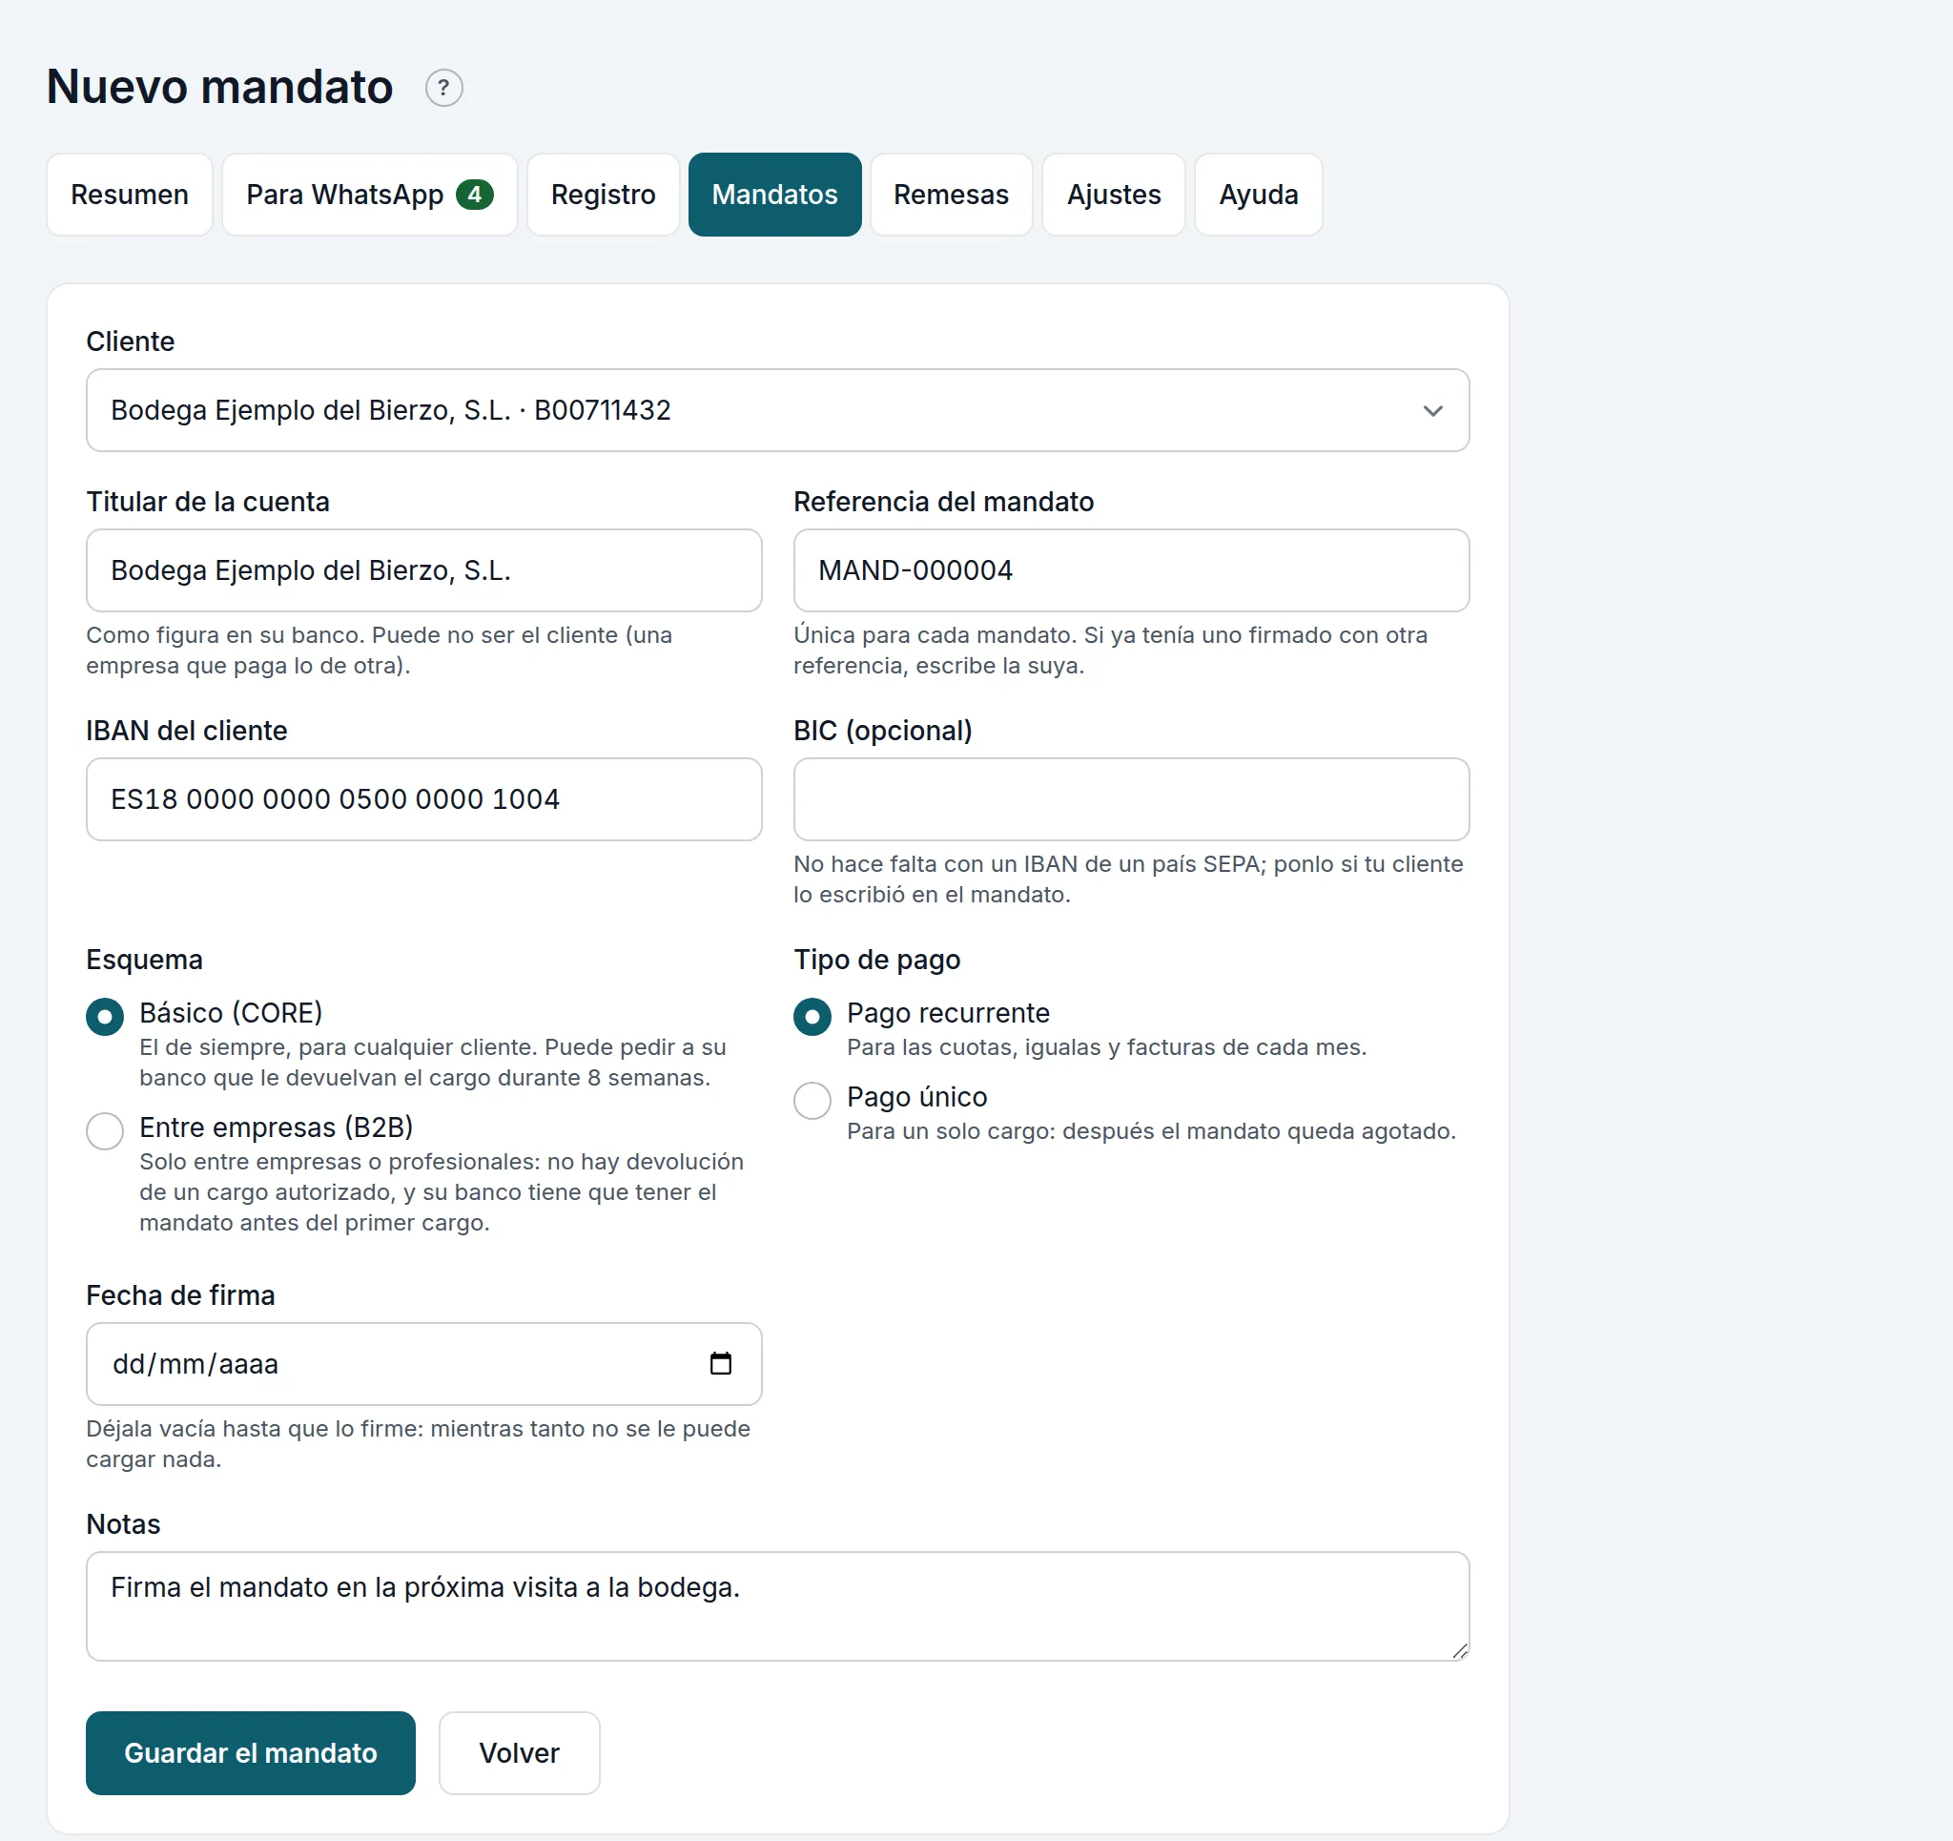Image resolution: width=1953 pixels, height=1841 pixels.
Task: Select Pago recurrente option
Action: coord(812,1017)
